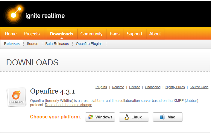Switch to the Source sub-tab
Image resolution: width=211 pixels, height=134 pixels.
point(32,44)
